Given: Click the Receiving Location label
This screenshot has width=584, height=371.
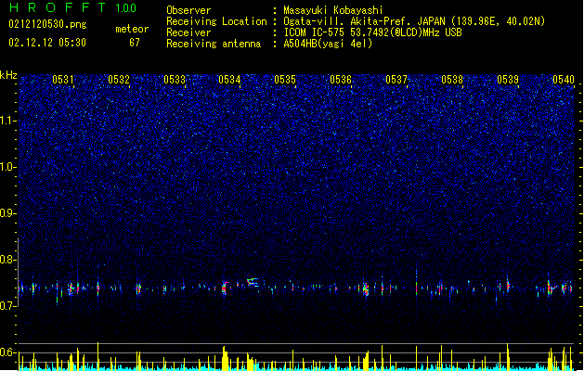Looking at the screenshot, I should (216, 21).
